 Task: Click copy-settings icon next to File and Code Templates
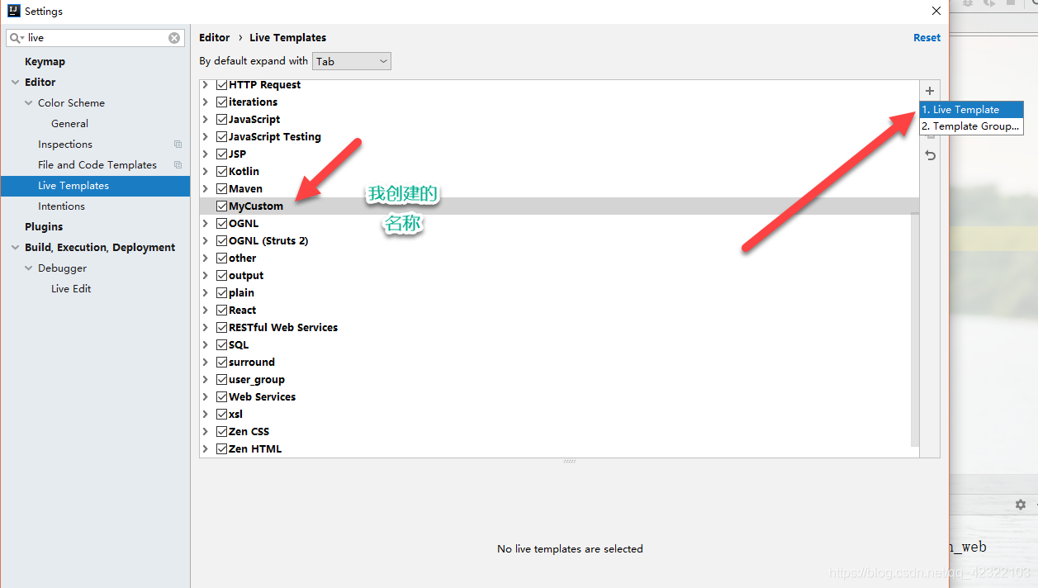coord(178,164)
